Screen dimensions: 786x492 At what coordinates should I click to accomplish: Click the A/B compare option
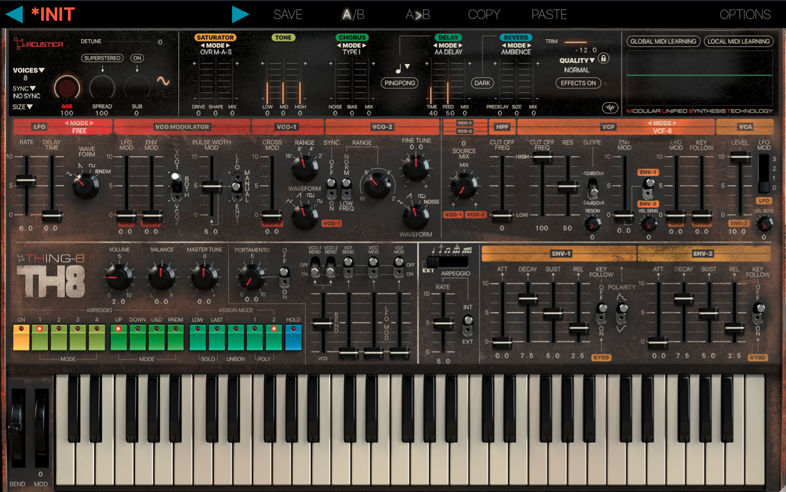[353, 14]
